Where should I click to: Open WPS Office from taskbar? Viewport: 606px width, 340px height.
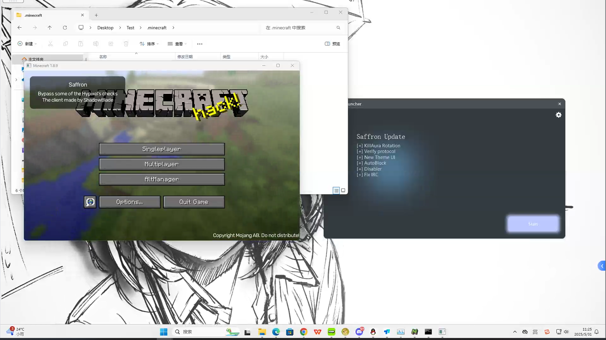pos(317,332)
